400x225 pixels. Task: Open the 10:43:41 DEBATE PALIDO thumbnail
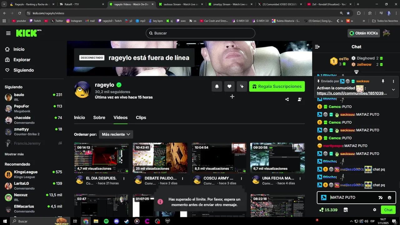160,158
